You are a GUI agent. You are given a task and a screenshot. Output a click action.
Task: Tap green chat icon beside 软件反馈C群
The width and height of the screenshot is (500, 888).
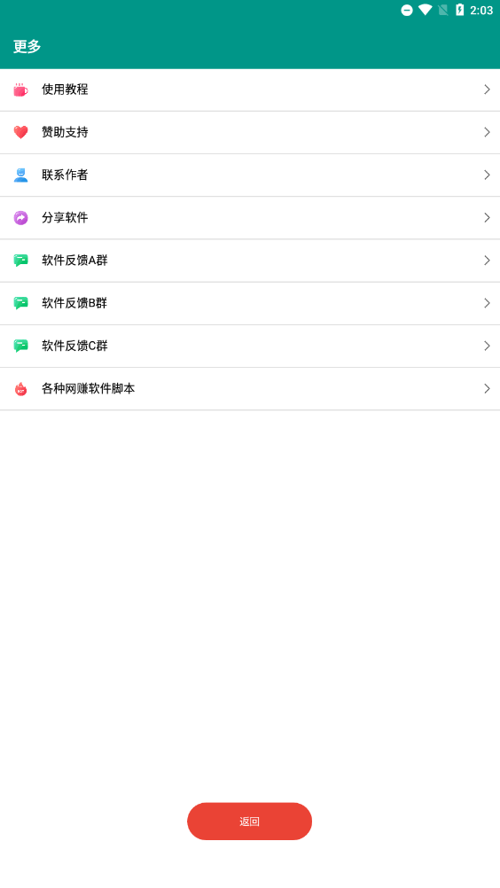click(21, 346)
